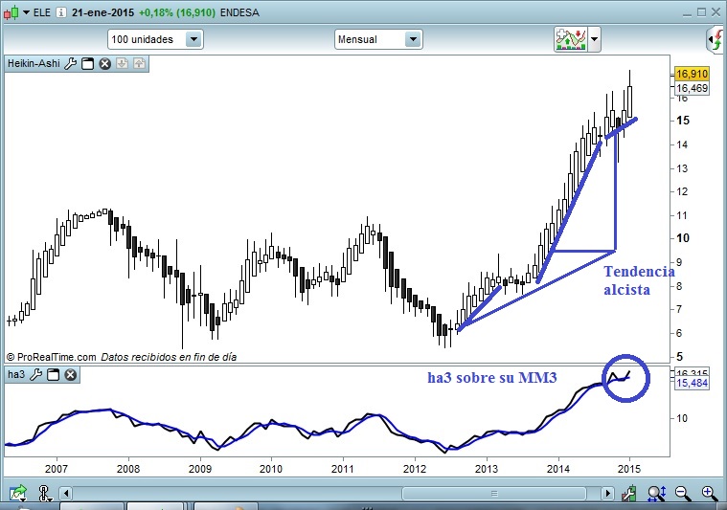Move Heikin-Ashi panel down arrow icon
Image resolution: width=727 pixels, height=510 pixels.
pos(122,63)
